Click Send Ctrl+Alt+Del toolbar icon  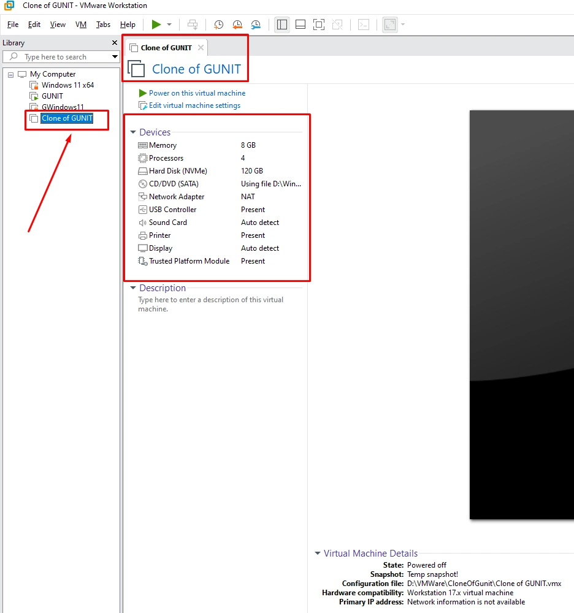(x=193, y=25)
